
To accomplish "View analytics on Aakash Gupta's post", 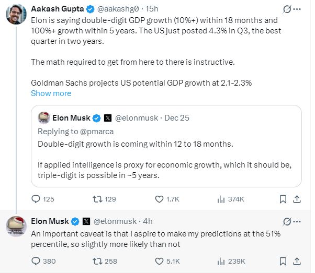I will (221, 199).
